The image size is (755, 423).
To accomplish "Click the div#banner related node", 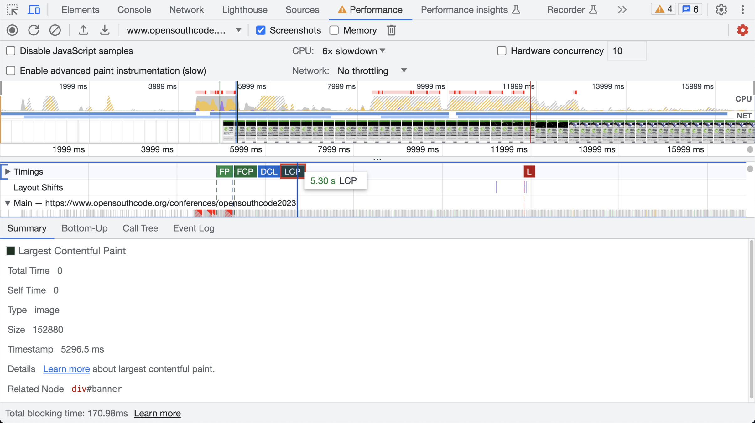I will [x=96, y=389].
